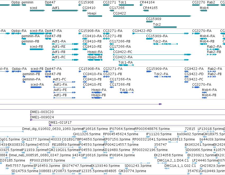Click the sced gene label

(x=33, y=8)
